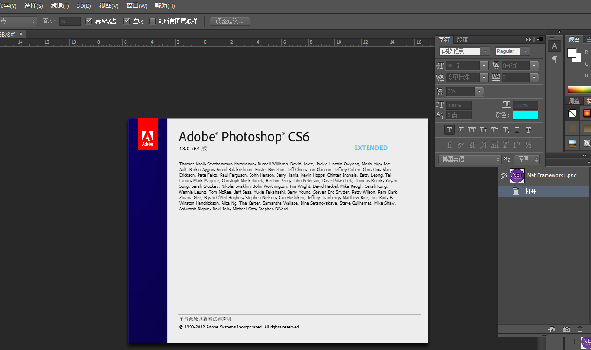Enable swash OpenType feature icon

pos(483,145)
